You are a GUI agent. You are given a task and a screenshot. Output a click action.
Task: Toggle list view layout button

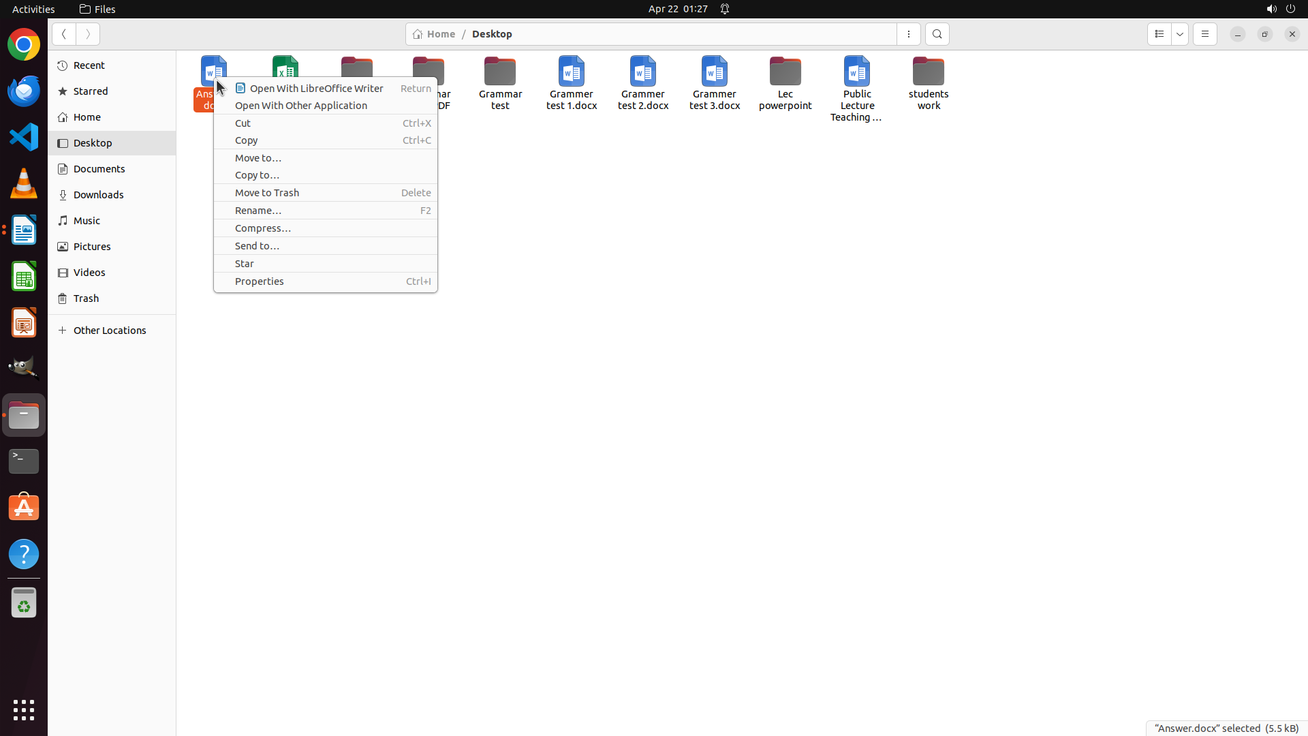click(1159, 34)
